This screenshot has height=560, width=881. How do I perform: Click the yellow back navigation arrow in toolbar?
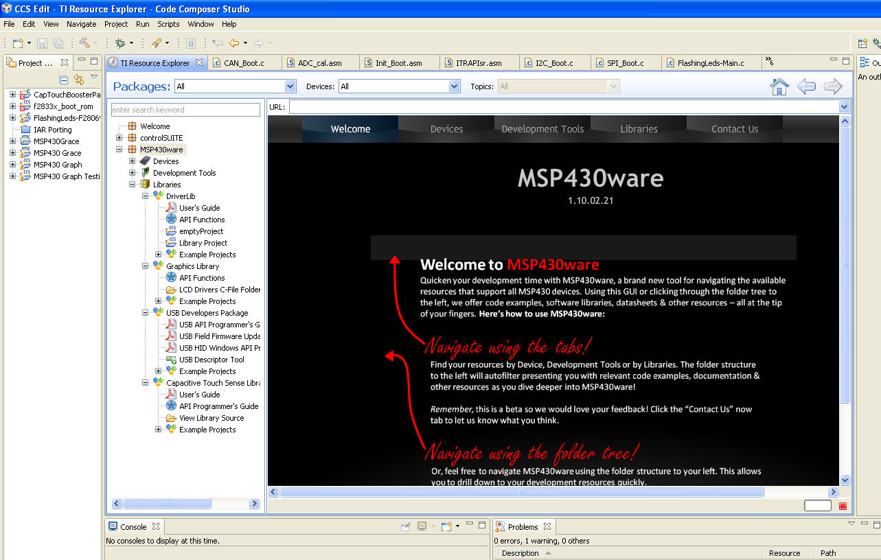(x=234, y=43)
